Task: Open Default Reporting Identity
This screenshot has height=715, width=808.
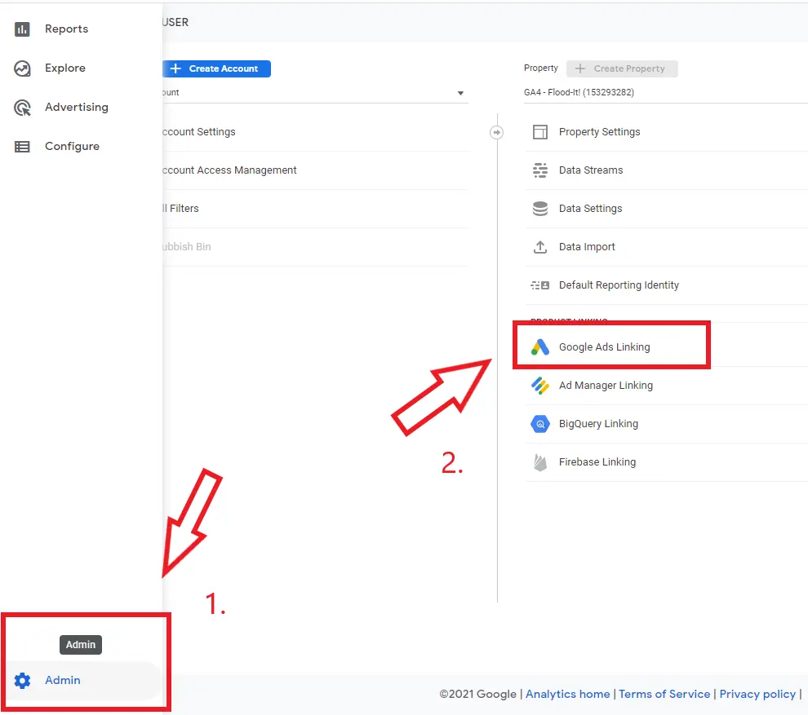Action: point(619,285)
